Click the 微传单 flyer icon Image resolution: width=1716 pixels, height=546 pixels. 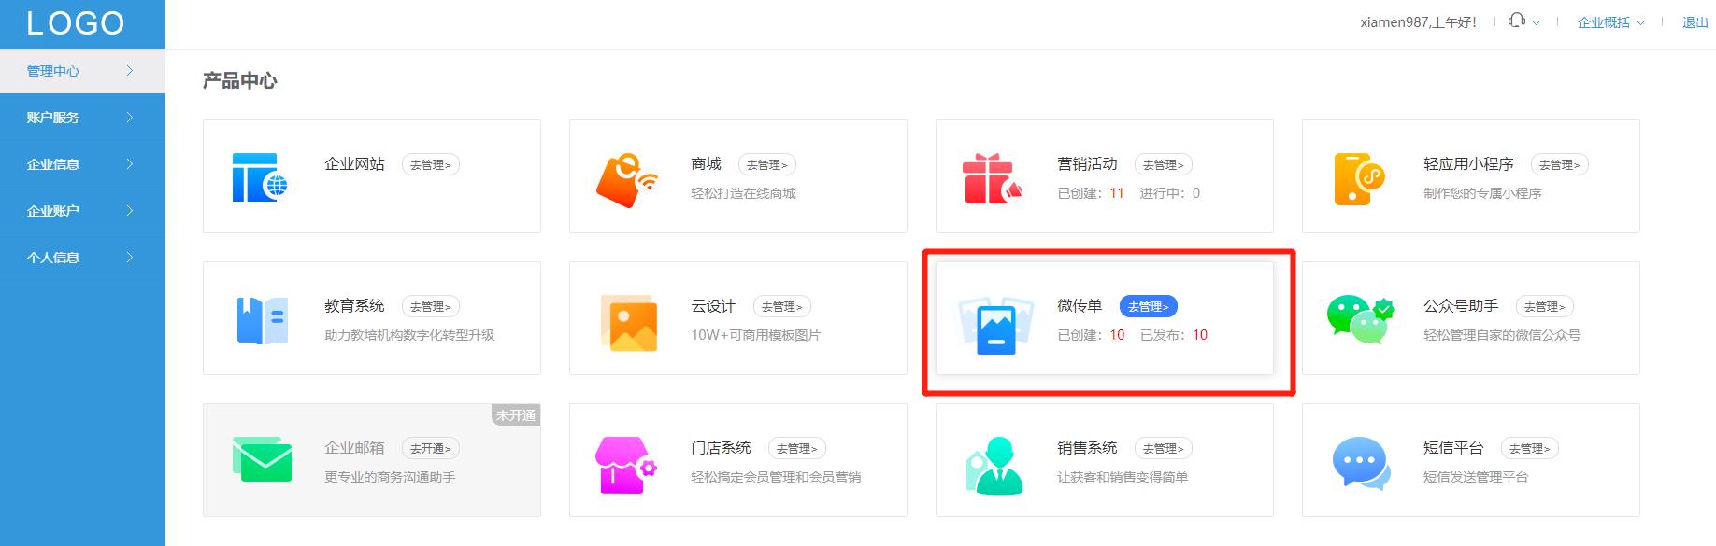click(995, 326)
